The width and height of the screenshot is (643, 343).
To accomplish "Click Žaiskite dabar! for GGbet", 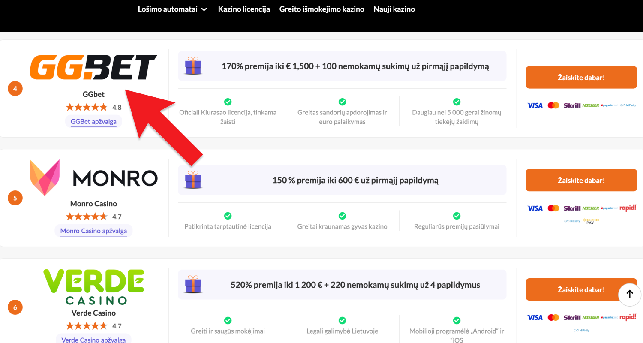I will [x=581, y=78].
